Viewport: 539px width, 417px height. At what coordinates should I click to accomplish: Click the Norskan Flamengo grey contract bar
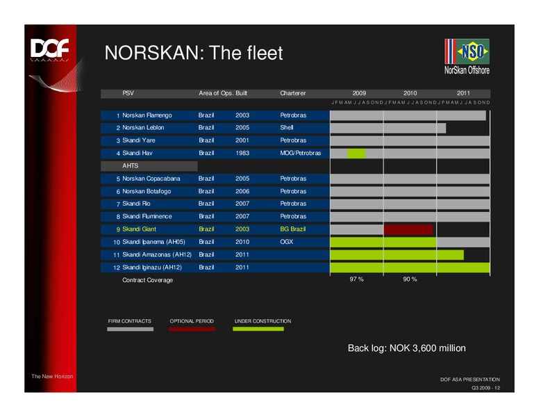click(x=408, y=115)
